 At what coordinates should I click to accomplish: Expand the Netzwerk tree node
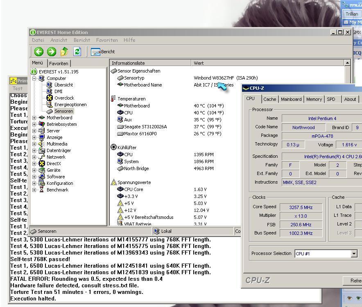pos(34,157)
